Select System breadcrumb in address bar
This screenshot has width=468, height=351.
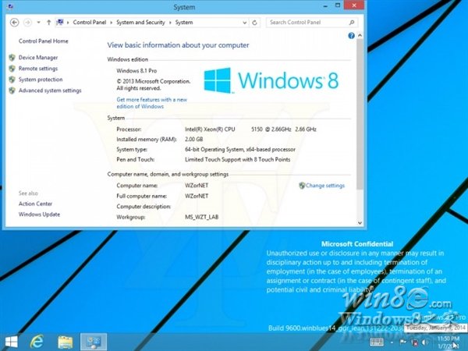click(x=184, y=23)
